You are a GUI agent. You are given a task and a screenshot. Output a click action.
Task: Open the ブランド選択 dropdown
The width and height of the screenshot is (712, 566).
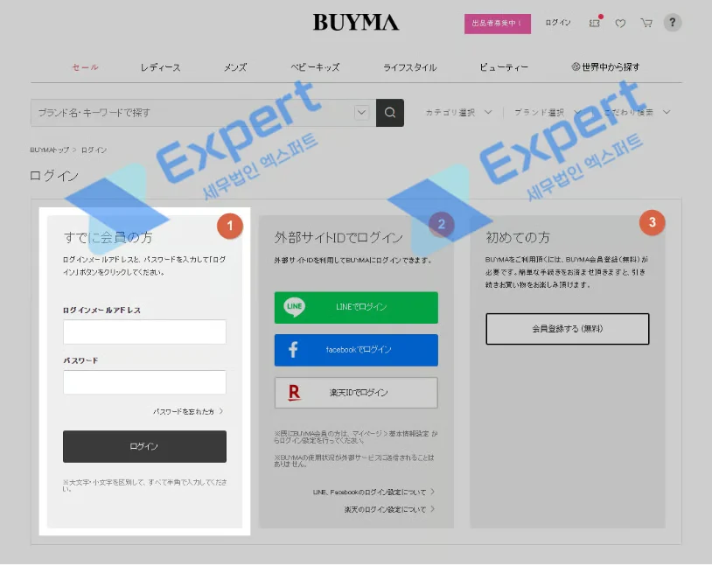click(548, 112)
